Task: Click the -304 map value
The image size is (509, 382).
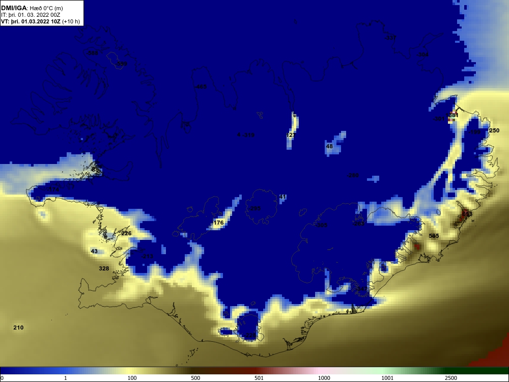Action: click(422, 54)
